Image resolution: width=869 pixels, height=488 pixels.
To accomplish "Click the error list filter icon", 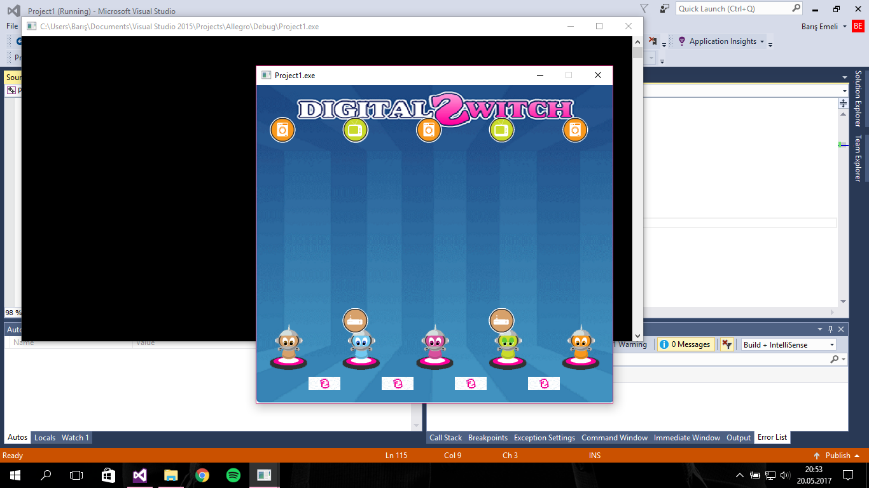I will (726, 344).
